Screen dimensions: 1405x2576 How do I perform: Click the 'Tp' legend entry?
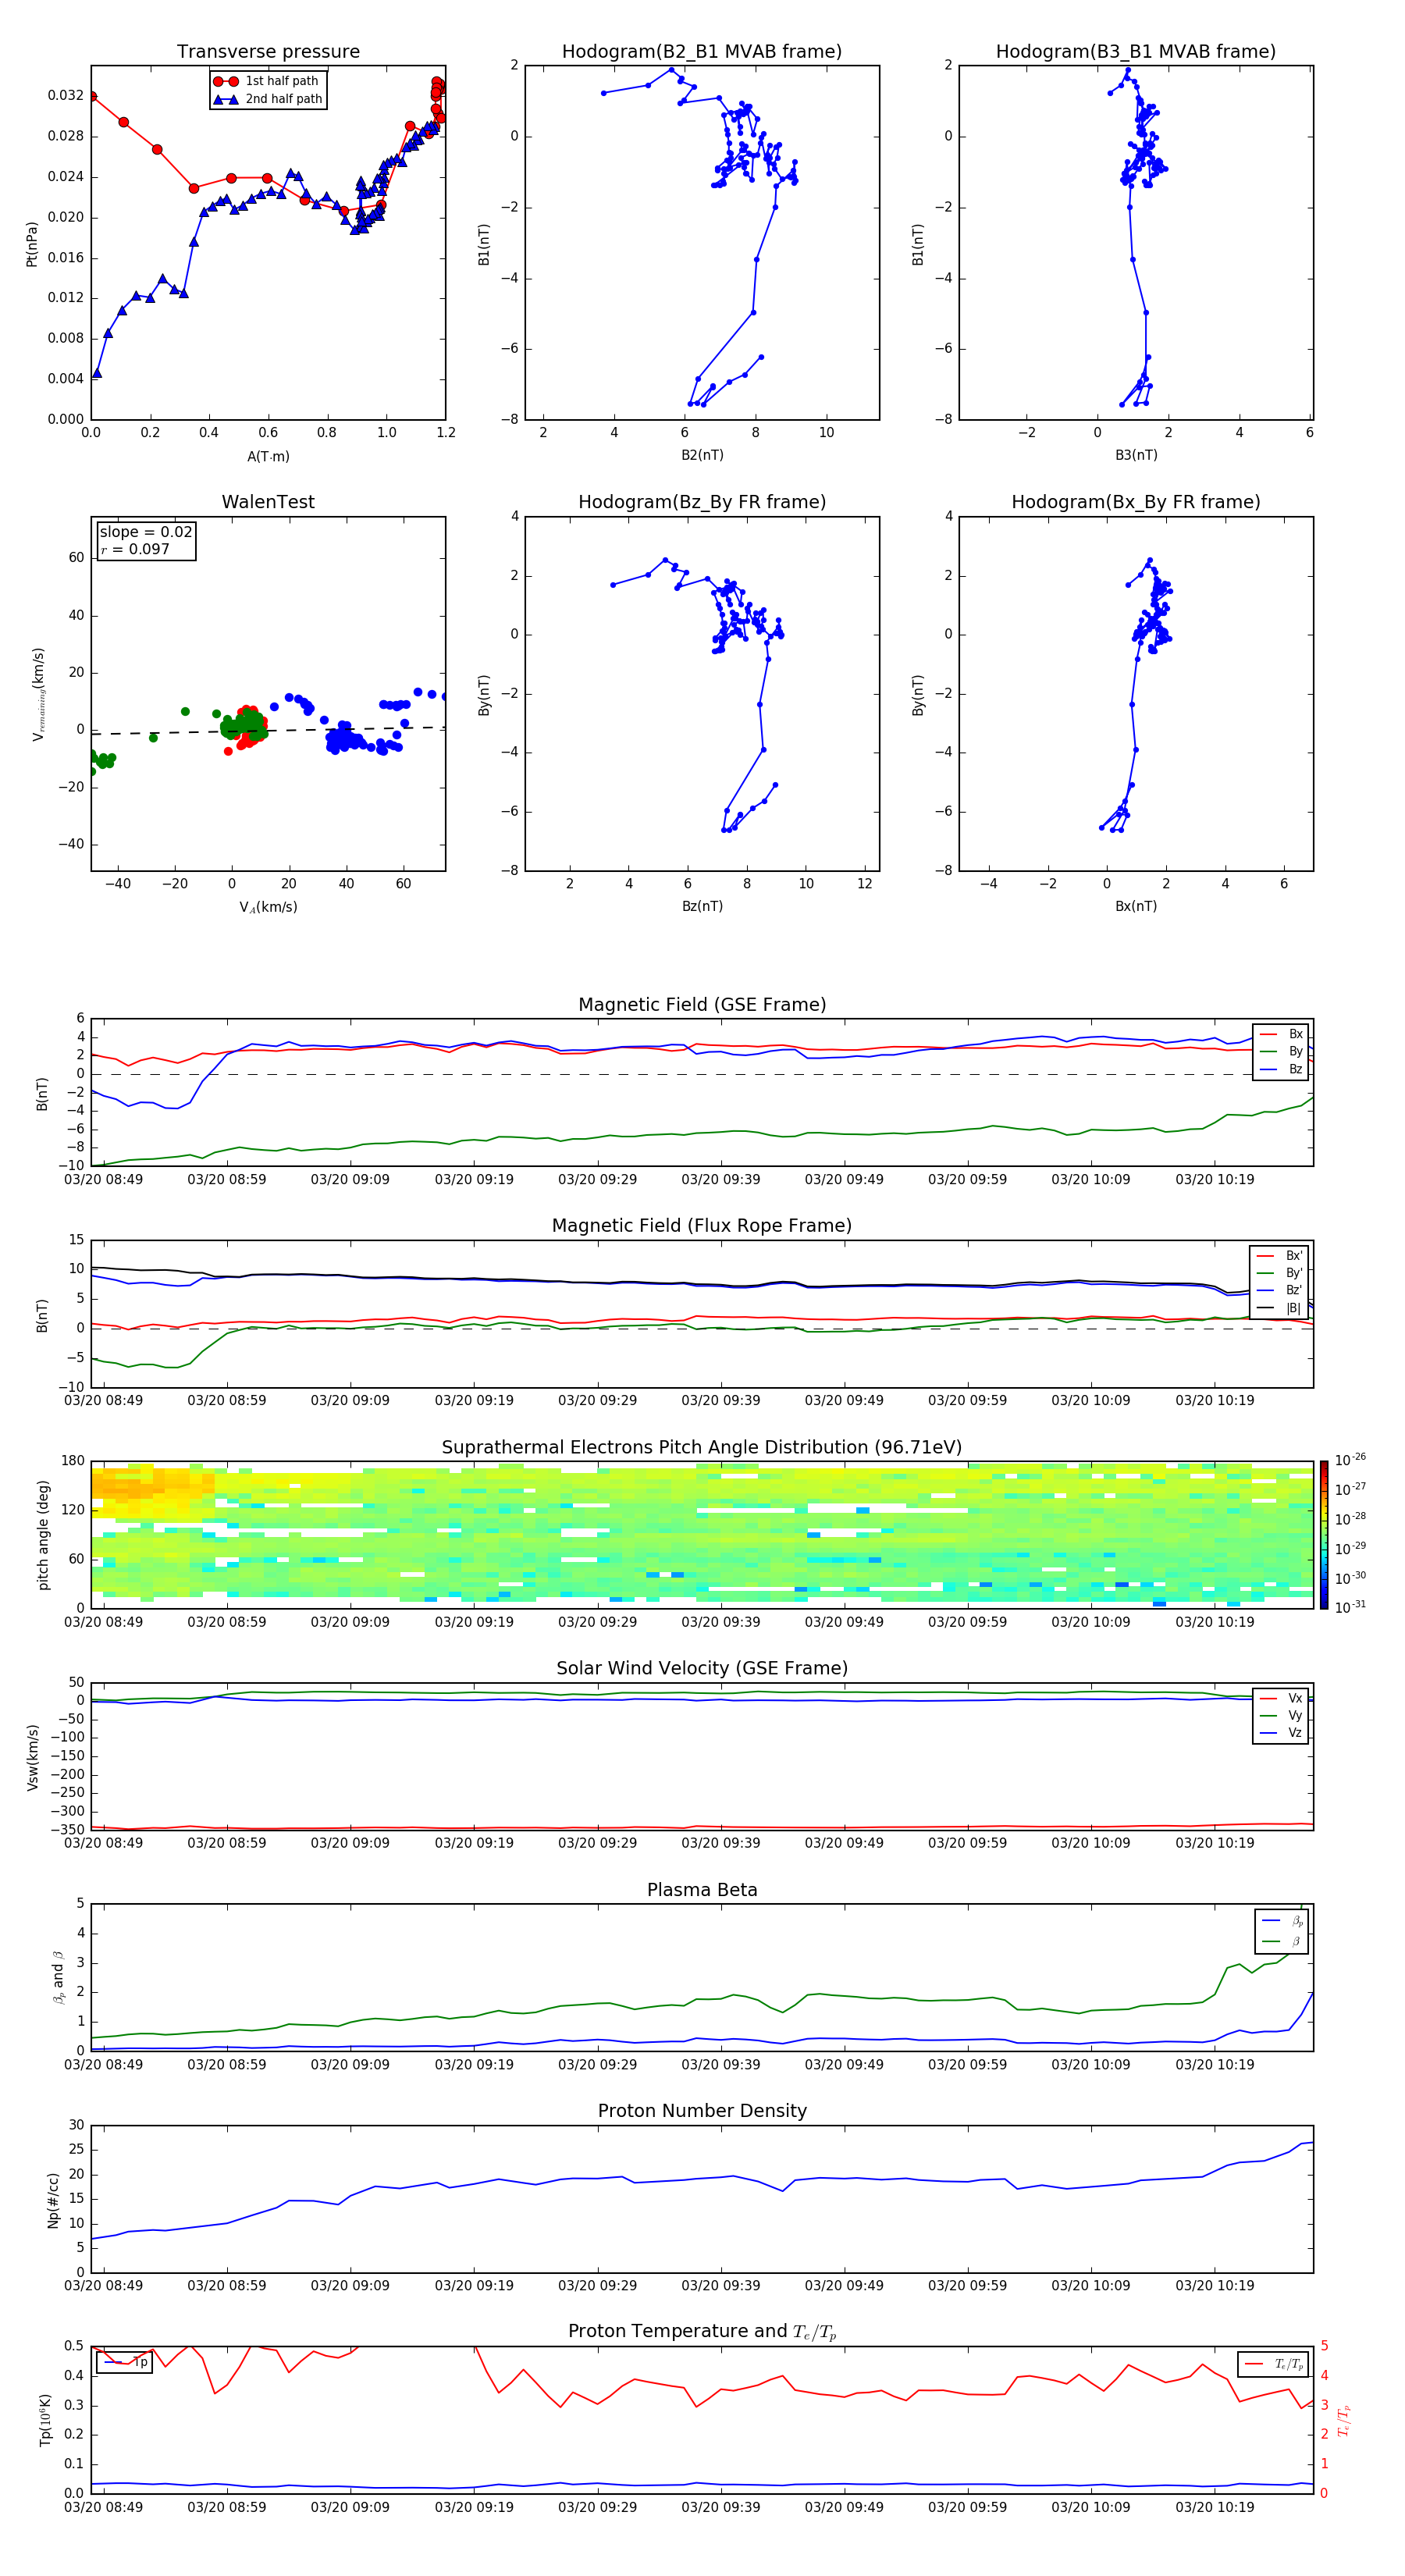[125, 2362]
